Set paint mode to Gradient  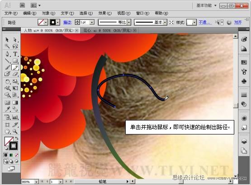tap(11, 155)
